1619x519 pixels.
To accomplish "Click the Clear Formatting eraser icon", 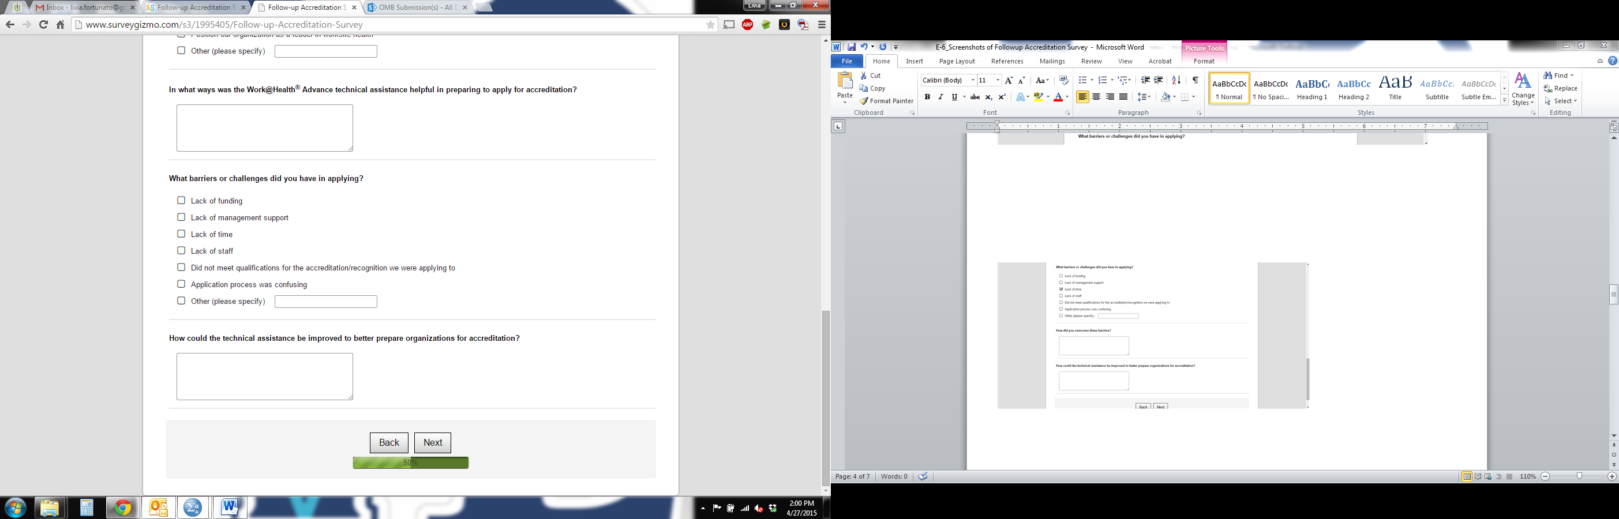I will click(1063, 80).
